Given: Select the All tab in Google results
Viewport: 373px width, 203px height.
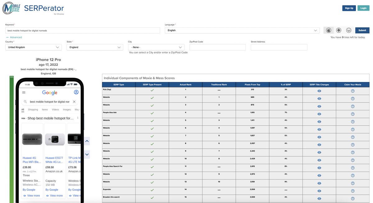Looking at the screenshot, I should click(x=23, y=110).
